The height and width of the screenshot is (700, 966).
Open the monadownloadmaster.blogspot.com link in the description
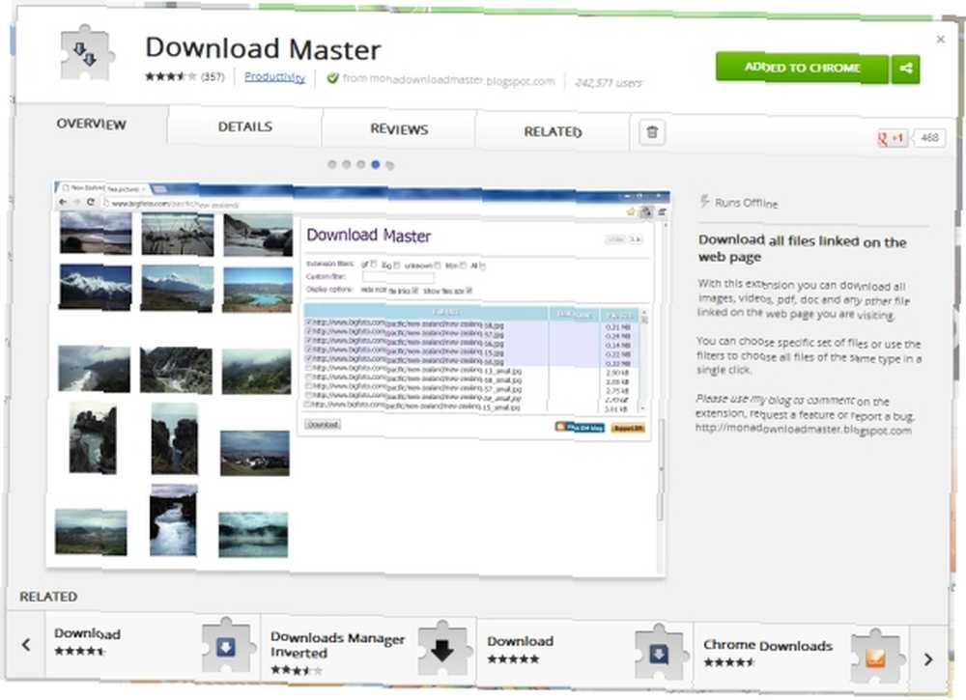tap(804, 430)
